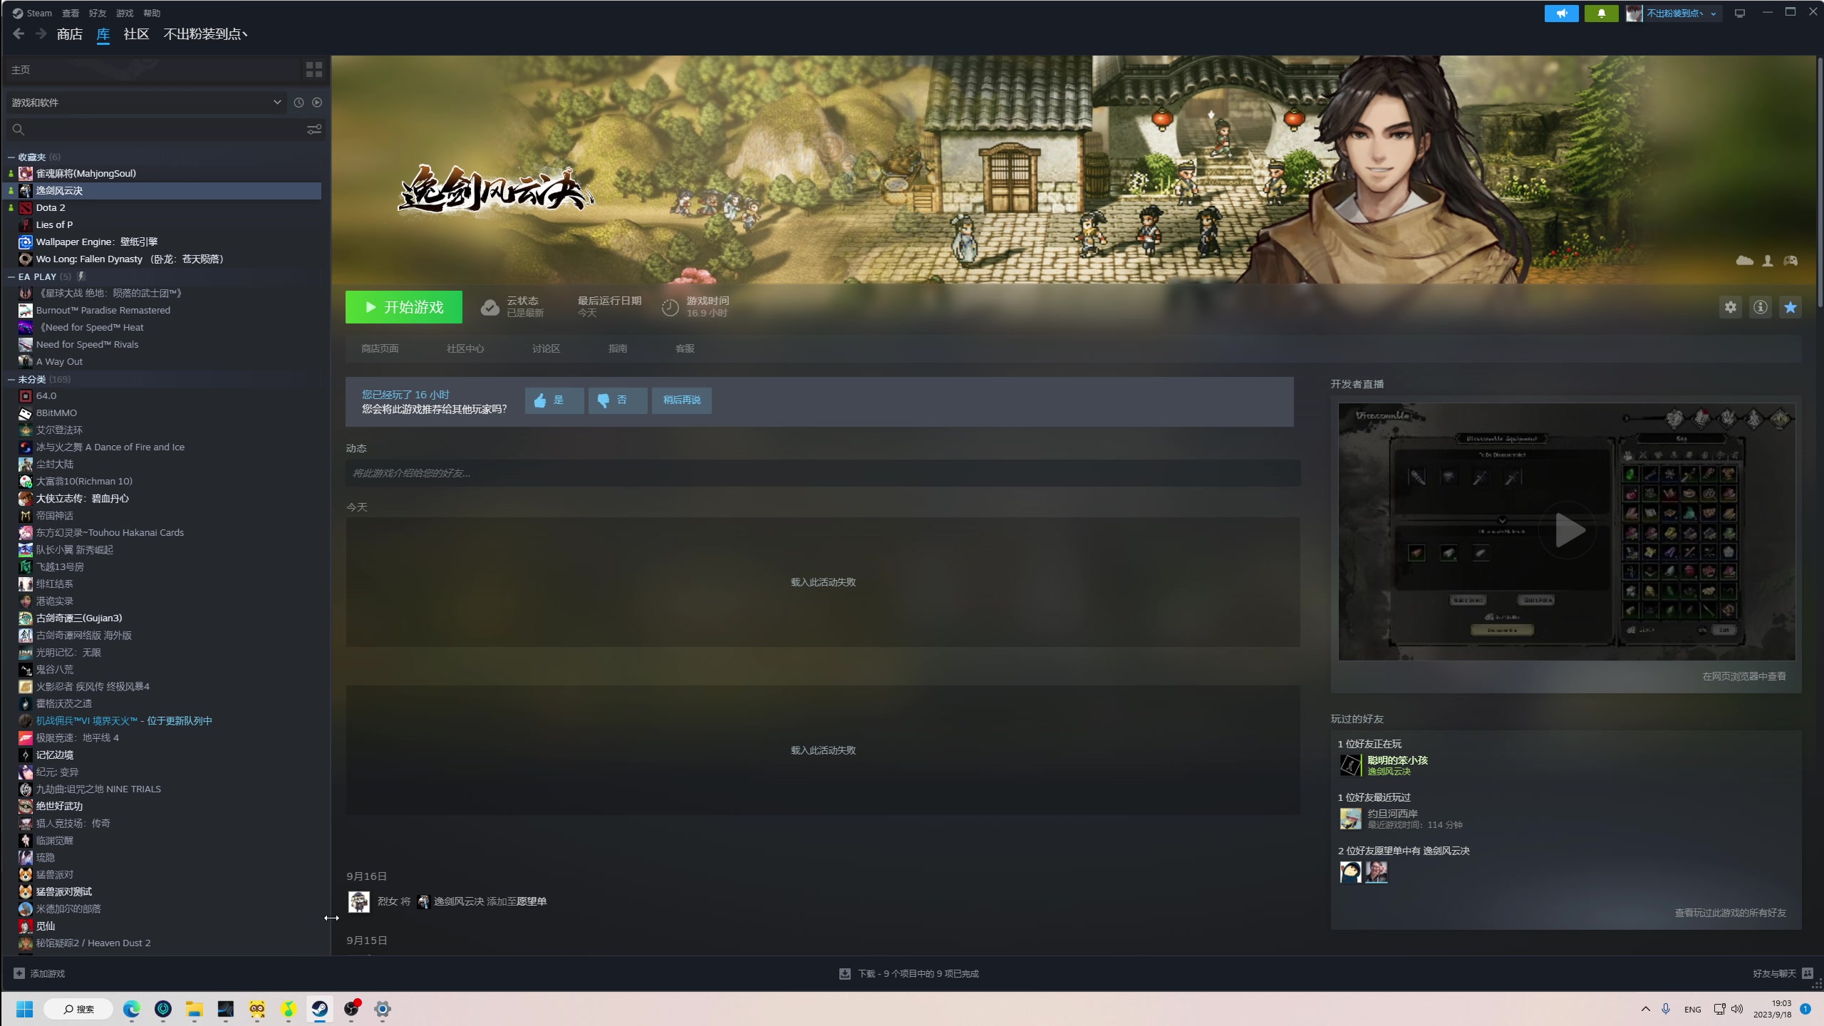Image resolution: width=1824 pixels, height=1026 pixels.
Task: Open the profile 不出粉装到点丶 navigation tab
Action: click(x=206, y=34)
